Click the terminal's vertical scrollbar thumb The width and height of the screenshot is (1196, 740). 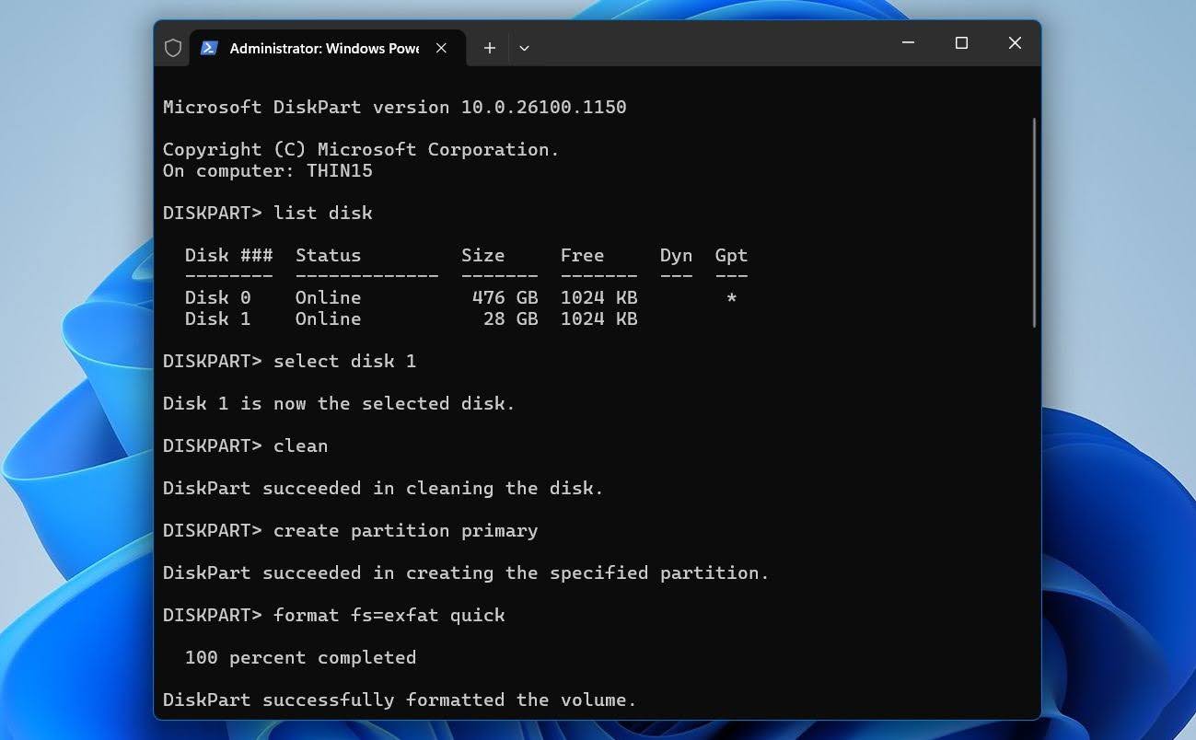click(x=1034, y=222)
